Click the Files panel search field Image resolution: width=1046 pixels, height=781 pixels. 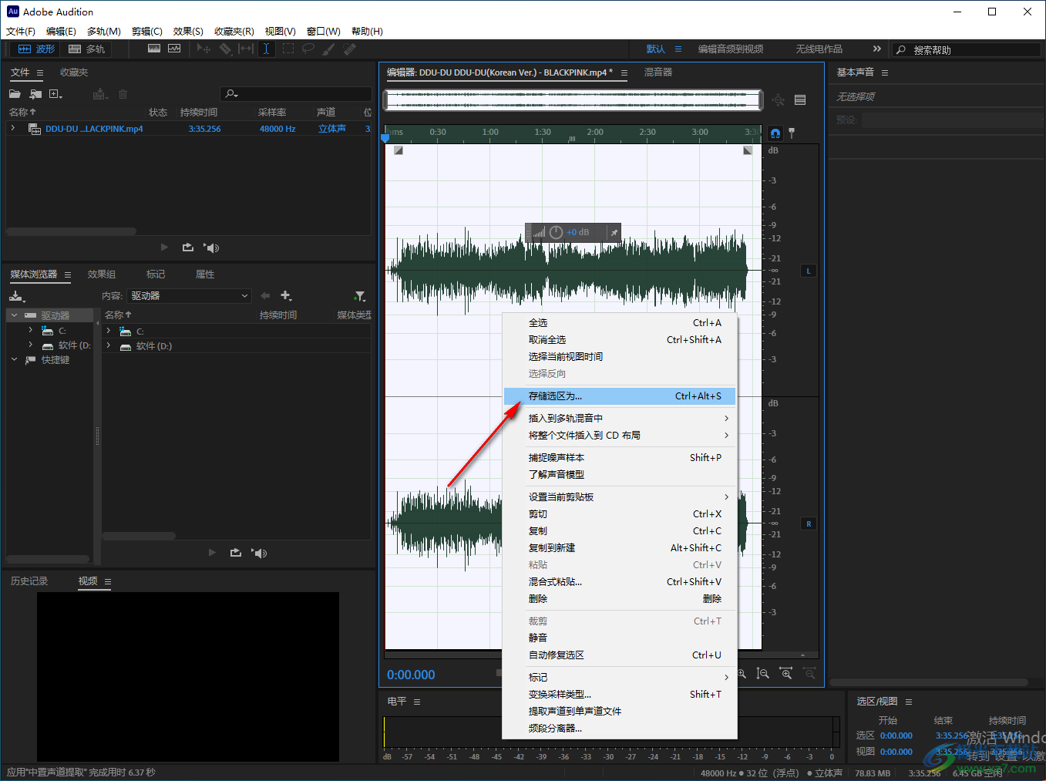click(296, 94)
